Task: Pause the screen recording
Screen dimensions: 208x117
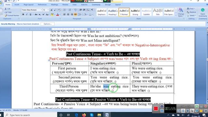Action: [x=162, y=110]
